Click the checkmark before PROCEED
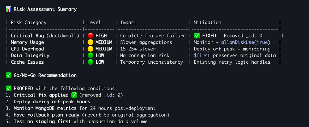The image size is (309, 127). tap(9, 88)
